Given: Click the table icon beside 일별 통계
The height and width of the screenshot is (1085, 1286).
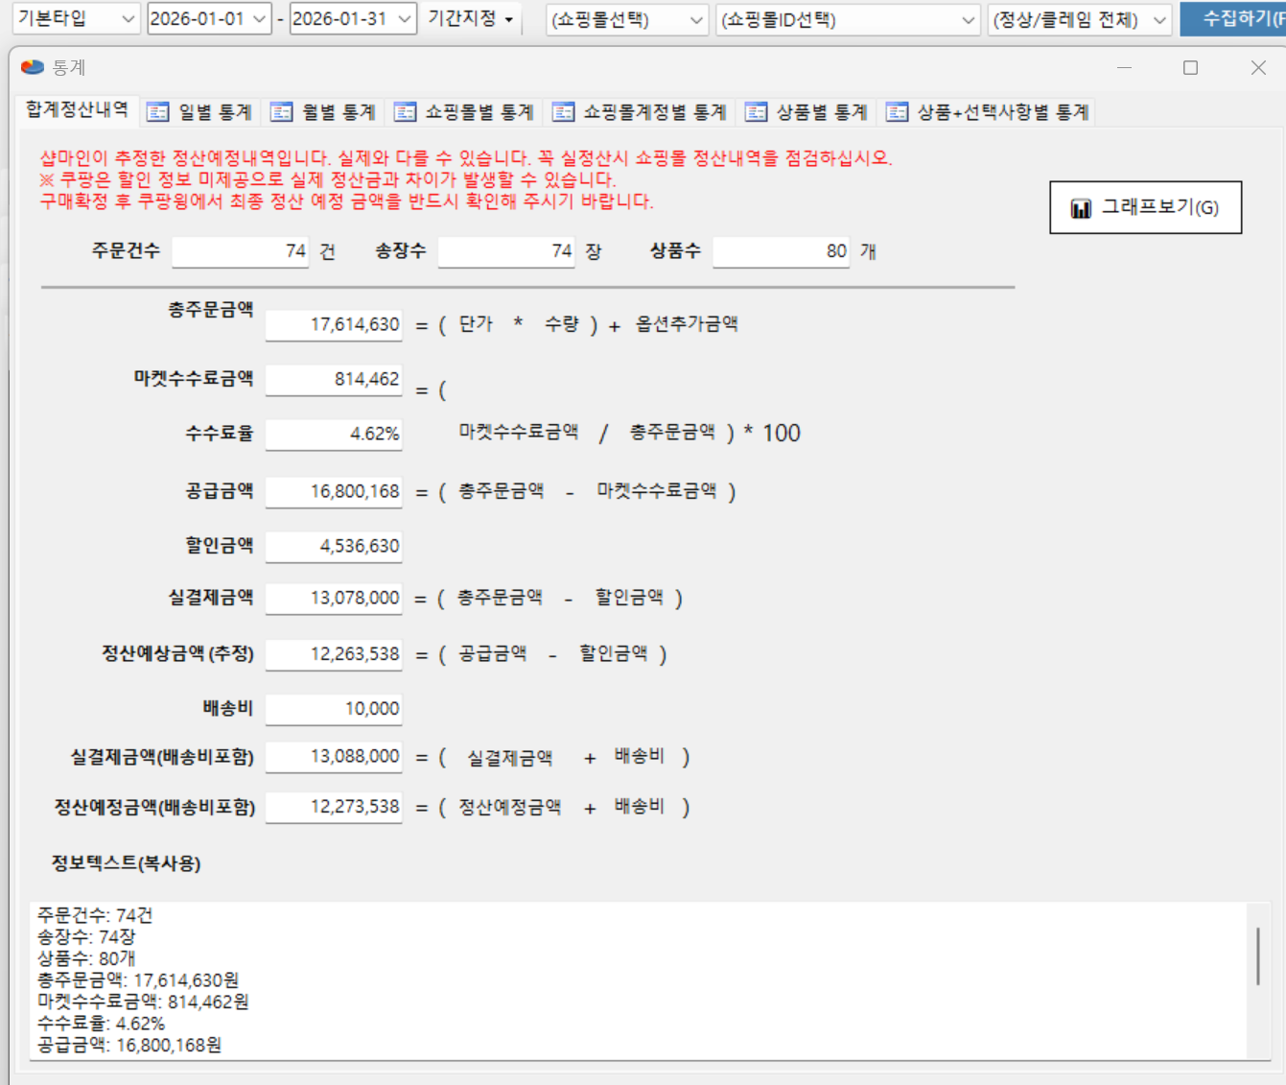Looking at the screenshot, I should (157, 112).
